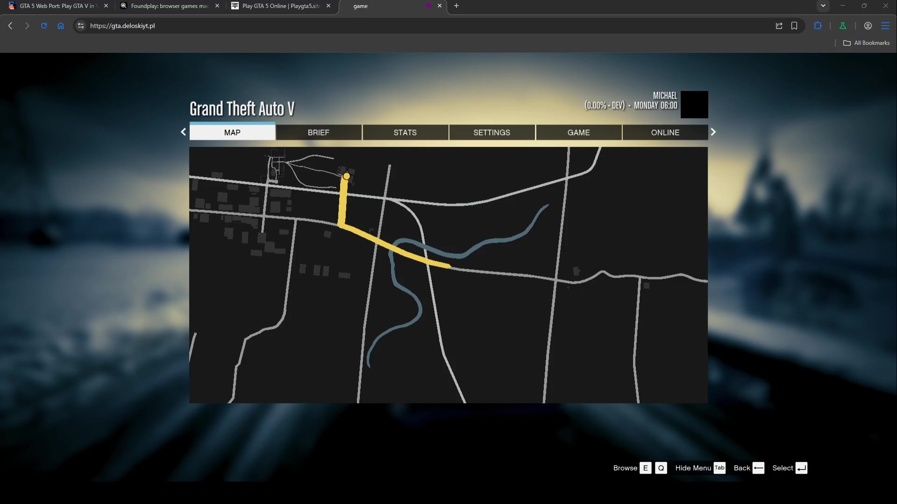The image size is (897, 504).
Task: Bookmark this page
Action: point(794,26)
